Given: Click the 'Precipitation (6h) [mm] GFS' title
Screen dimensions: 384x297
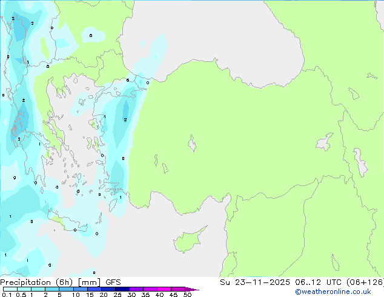Looking at the screenshot, I should (61, 282).
